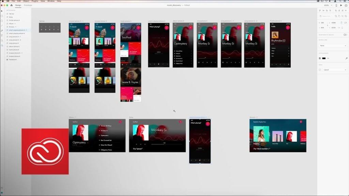Select the gray Tab bar artboard

coord(50,28)
